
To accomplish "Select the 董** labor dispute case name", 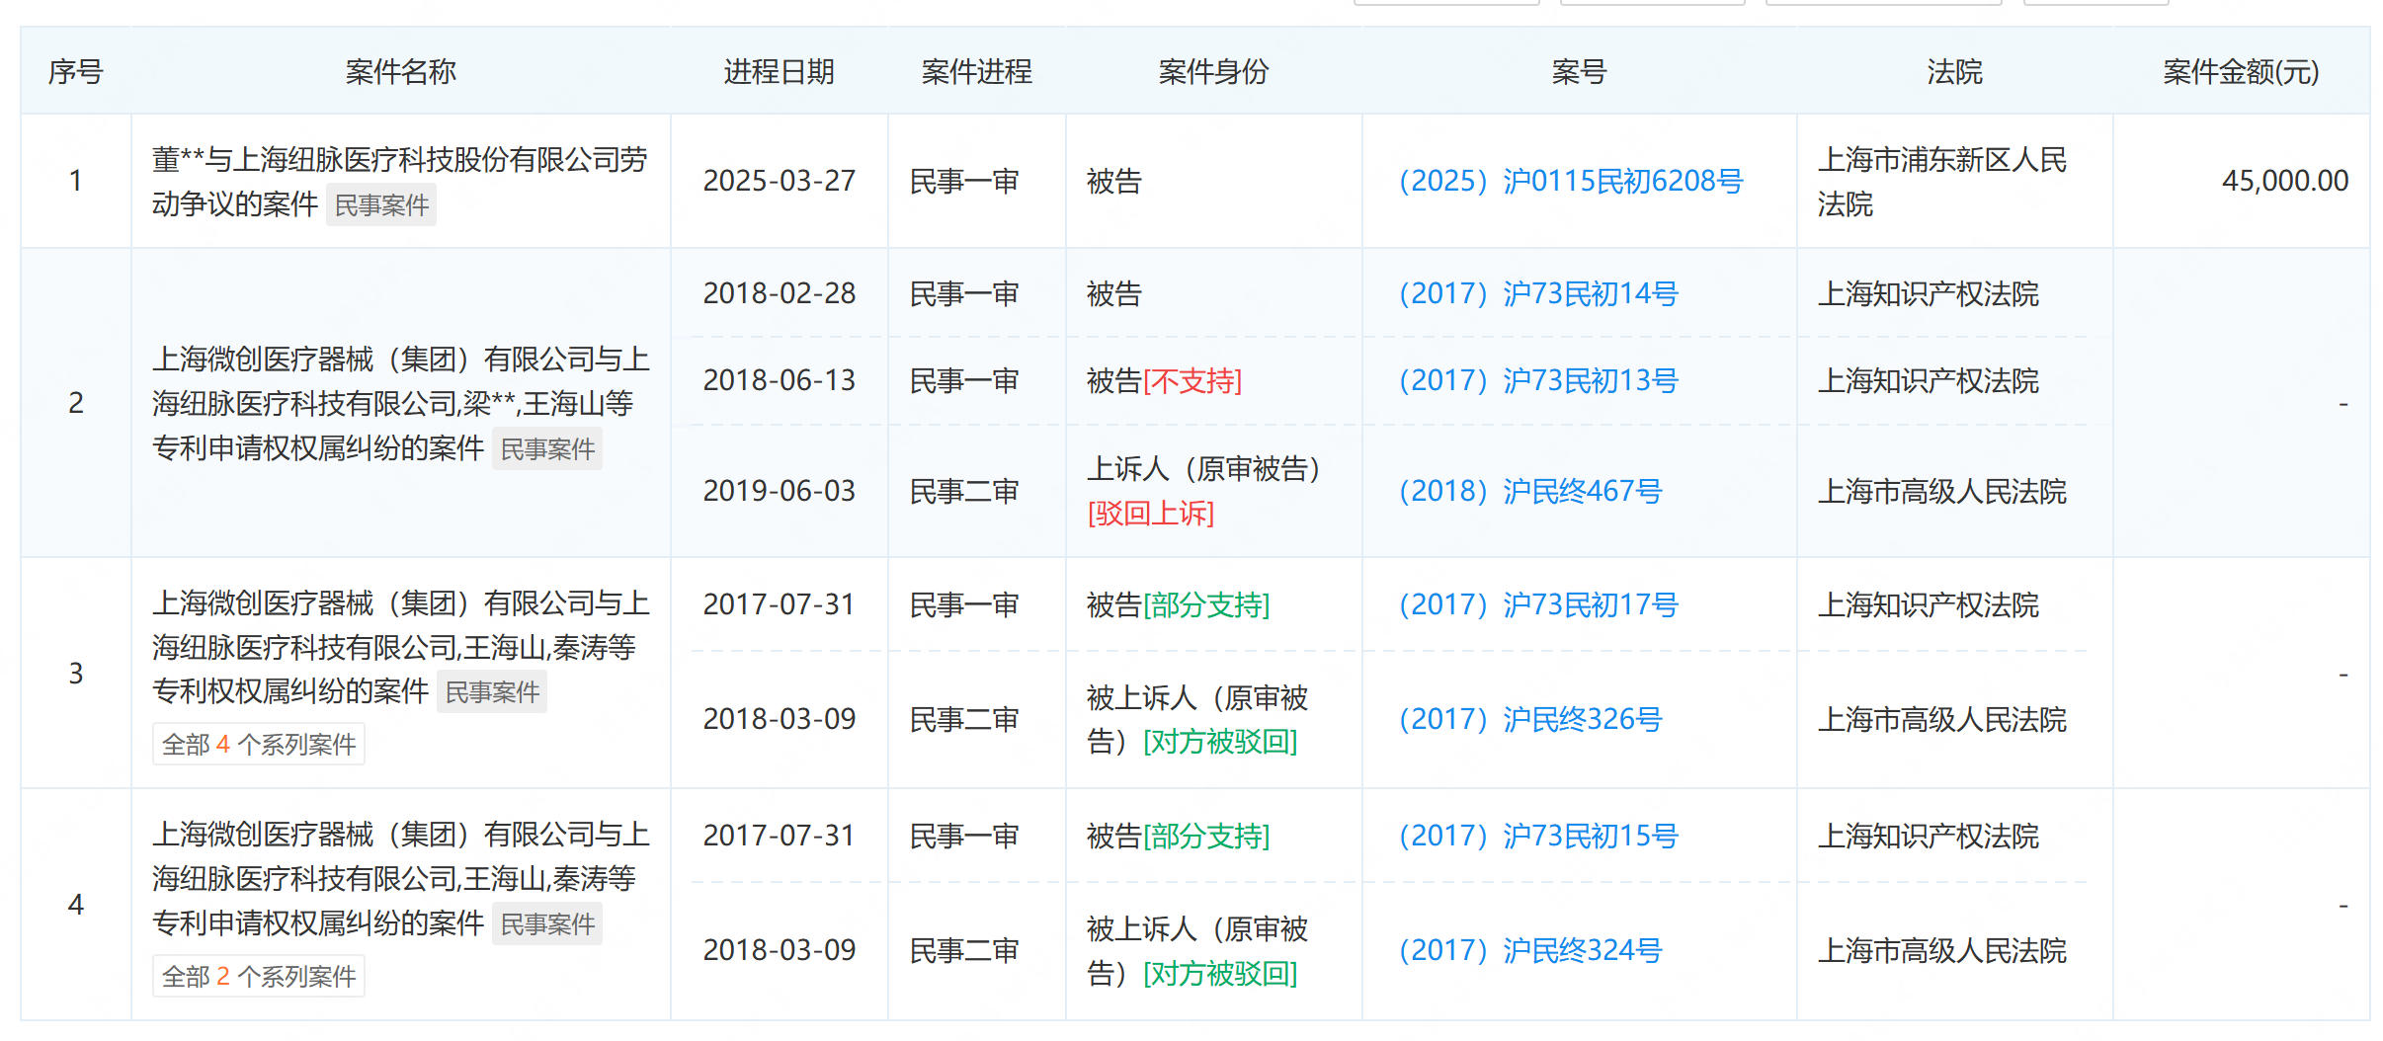I will [399, 181].
